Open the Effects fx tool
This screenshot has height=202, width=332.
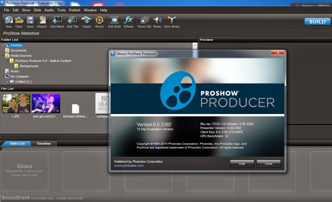point(128,22)
